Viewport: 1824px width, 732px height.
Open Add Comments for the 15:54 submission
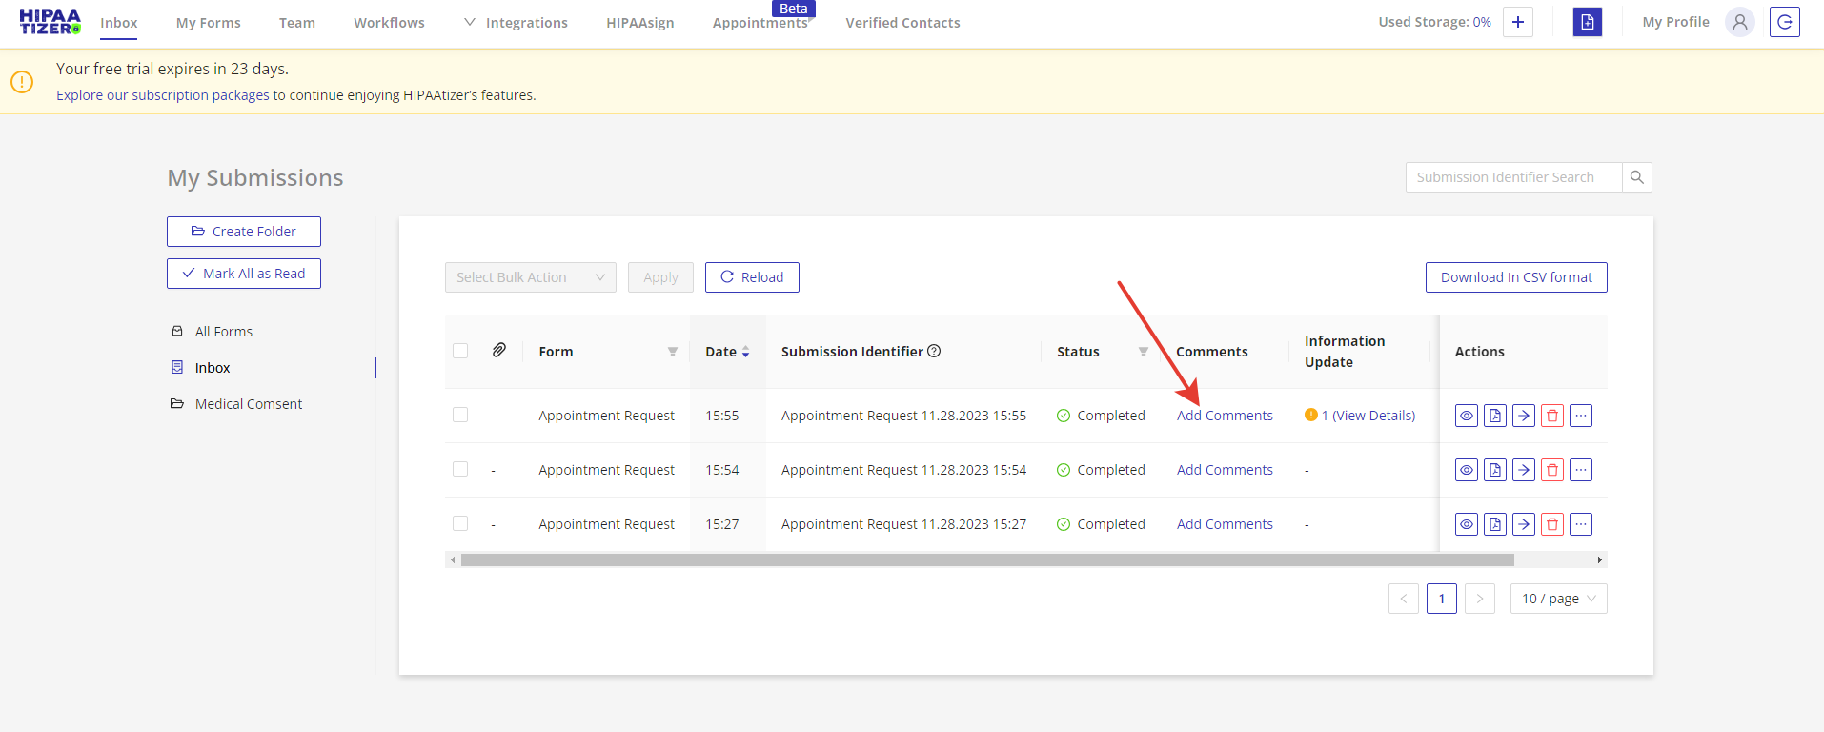coord(1224,470)
